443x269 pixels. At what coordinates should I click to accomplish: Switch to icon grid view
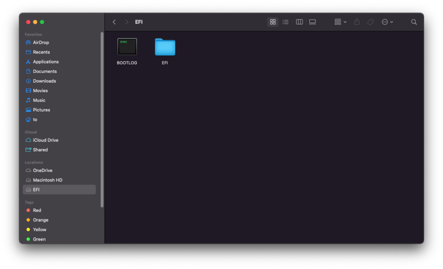tap(273, 22)
